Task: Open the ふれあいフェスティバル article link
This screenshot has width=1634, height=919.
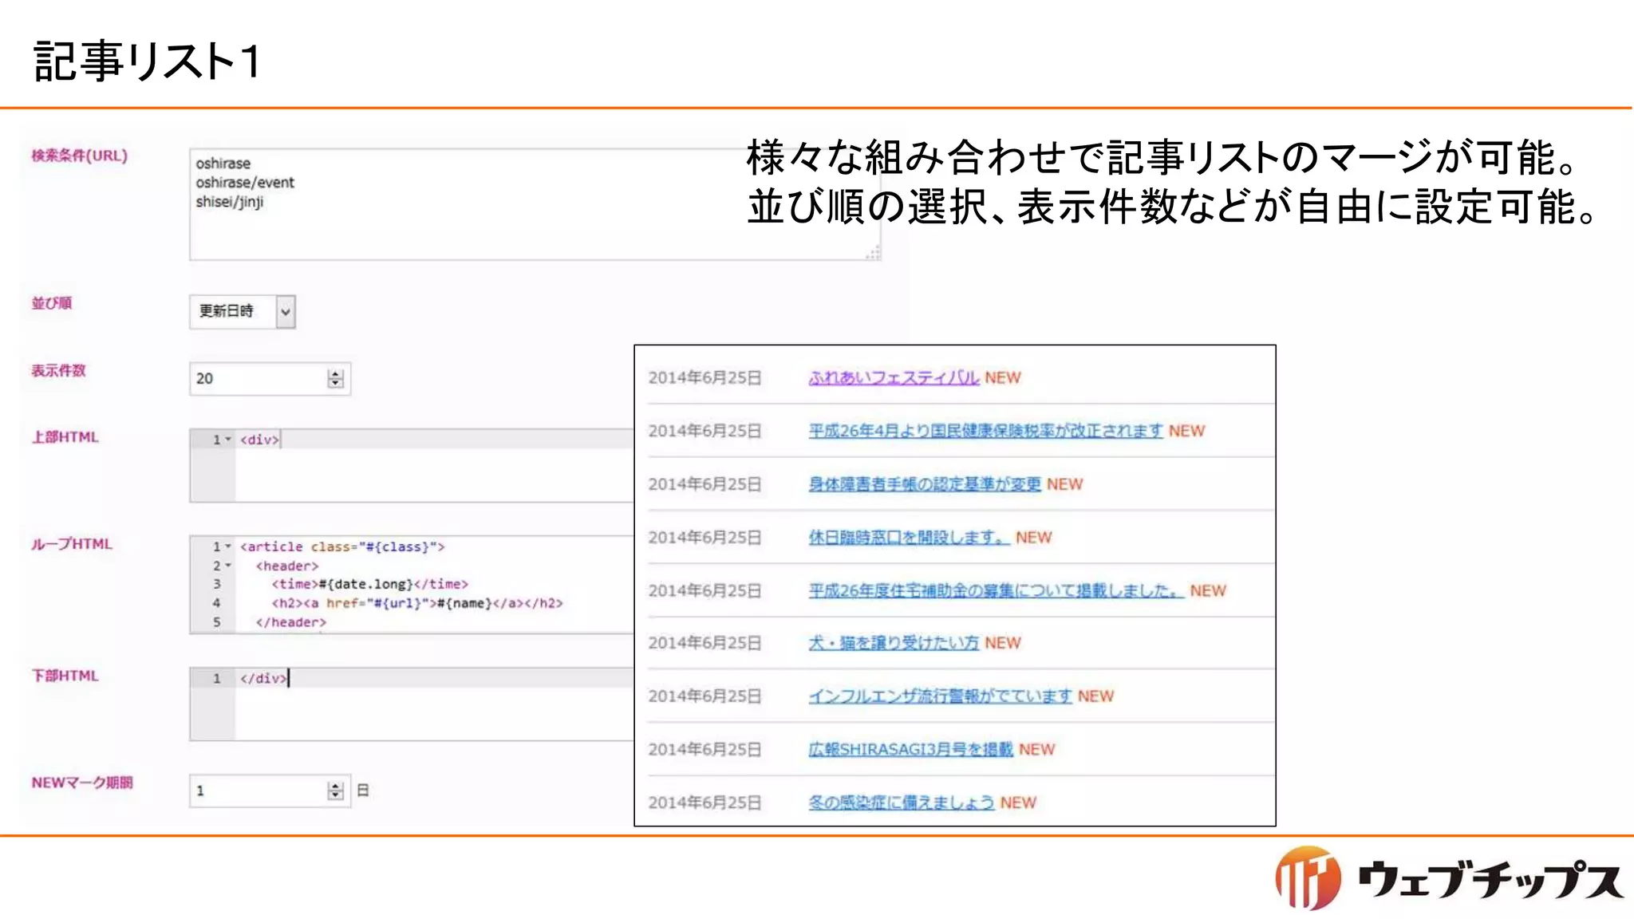Action: 894,377
